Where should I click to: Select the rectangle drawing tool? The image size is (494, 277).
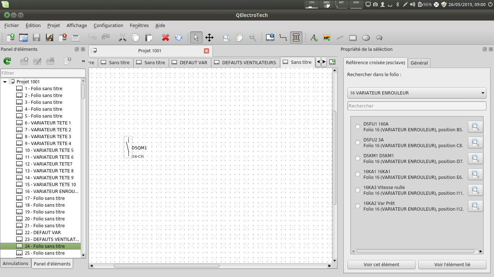point(353,38)
